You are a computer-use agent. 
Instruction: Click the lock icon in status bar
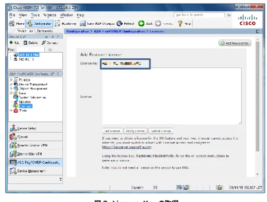(220, 188)
